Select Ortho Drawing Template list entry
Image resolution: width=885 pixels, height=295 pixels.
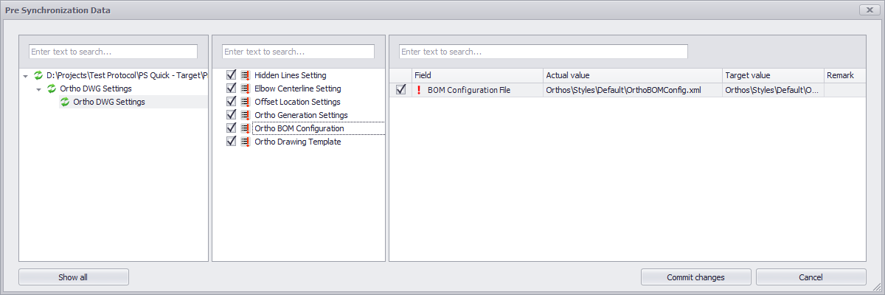click(x=297, y=142)
